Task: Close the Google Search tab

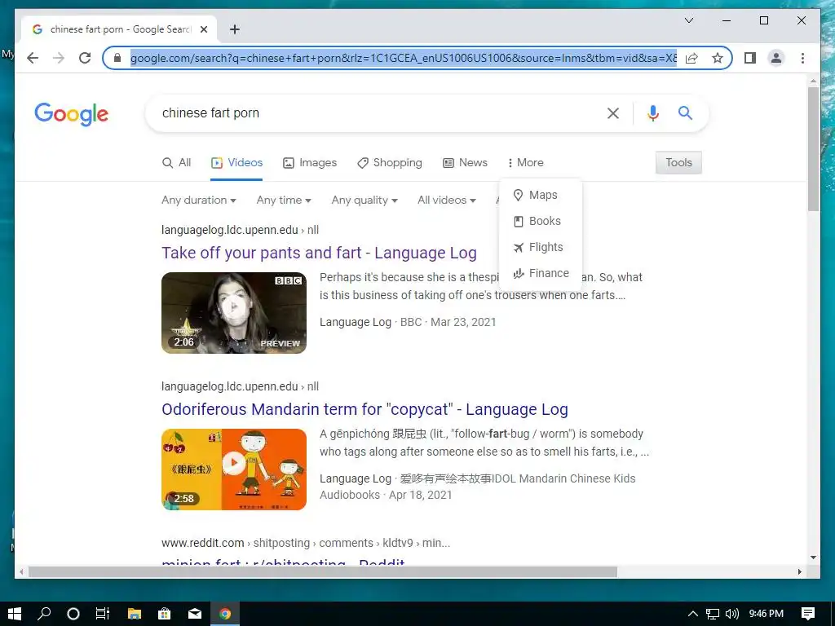Action: 203,29
